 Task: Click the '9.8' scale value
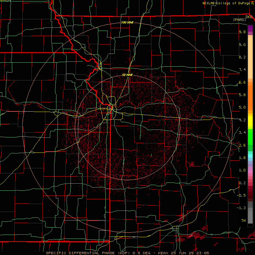pyautogui.click(x=242, y=32)
